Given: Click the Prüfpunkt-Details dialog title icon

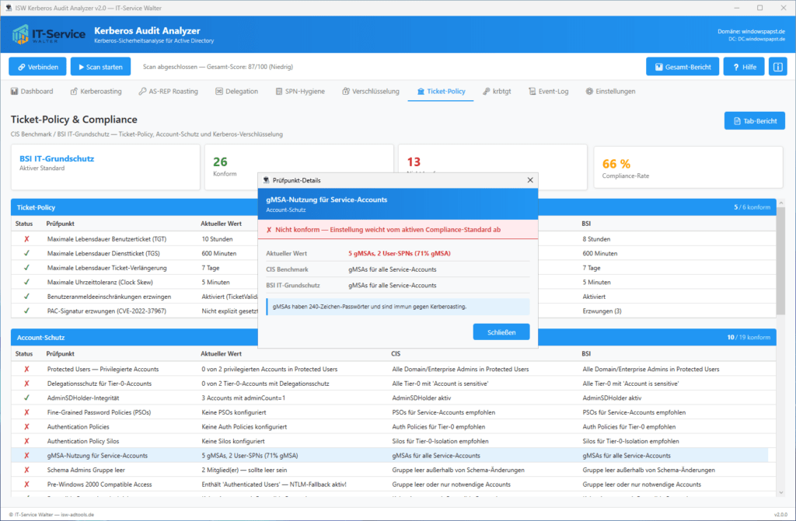Looking at the screenshot, I should click(x=266, y=180).
